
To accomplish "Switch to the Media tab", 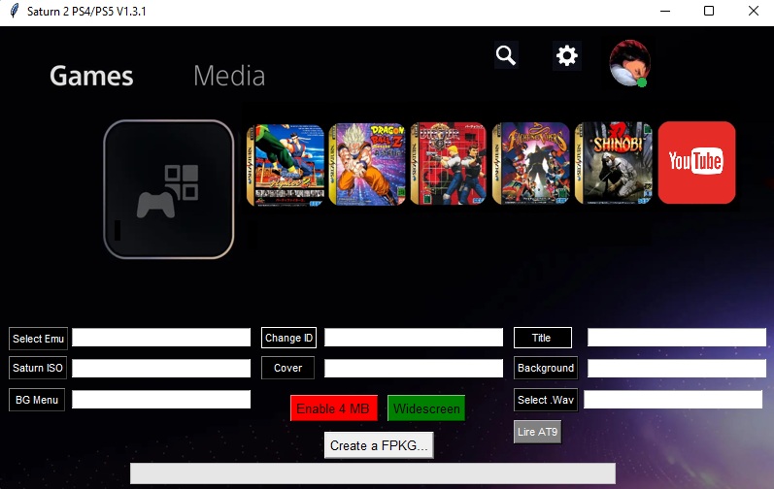I will tap(229, 76).
